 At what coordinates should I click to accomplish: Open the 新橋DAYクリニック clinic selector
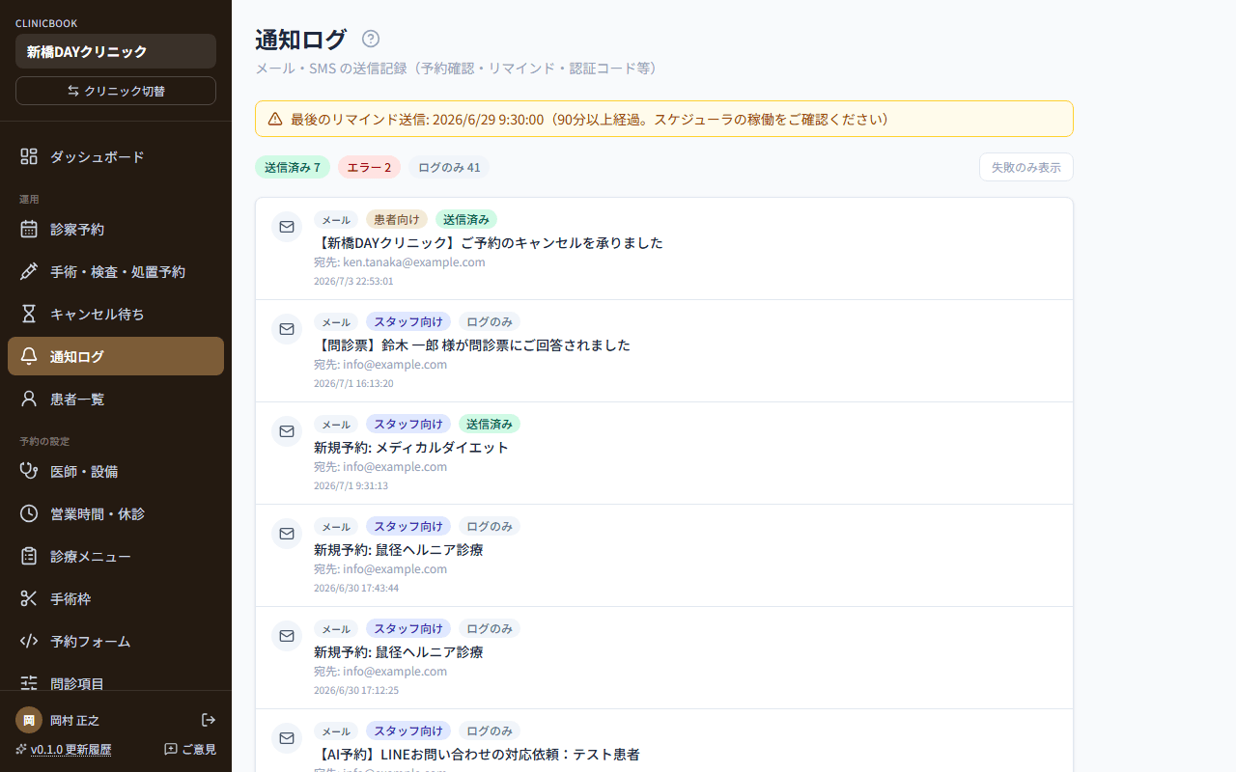[x=116, y=51]
